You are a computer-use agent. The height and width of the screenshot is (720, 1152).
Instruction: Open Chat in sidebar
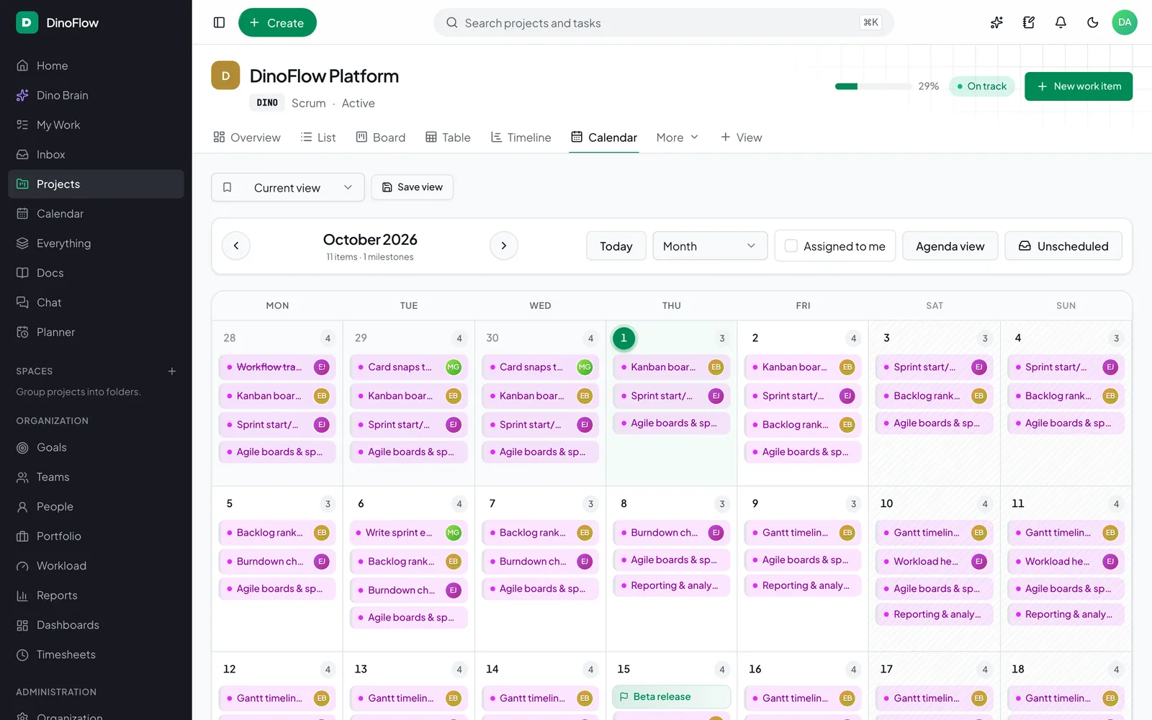[96, 302]
